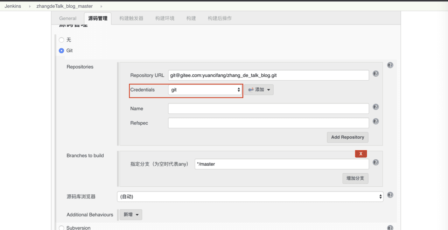
Task: Focus the Refspec input field
Action: pos(268,123)
